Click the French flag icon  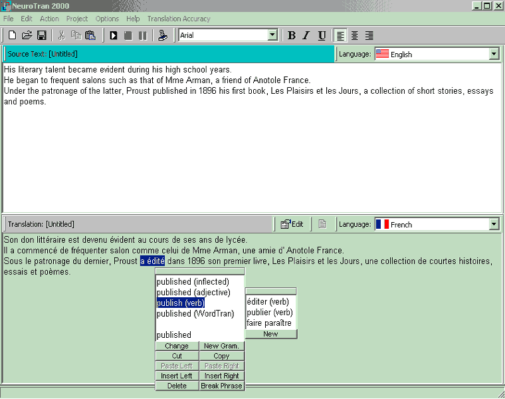tap(382, 224)
